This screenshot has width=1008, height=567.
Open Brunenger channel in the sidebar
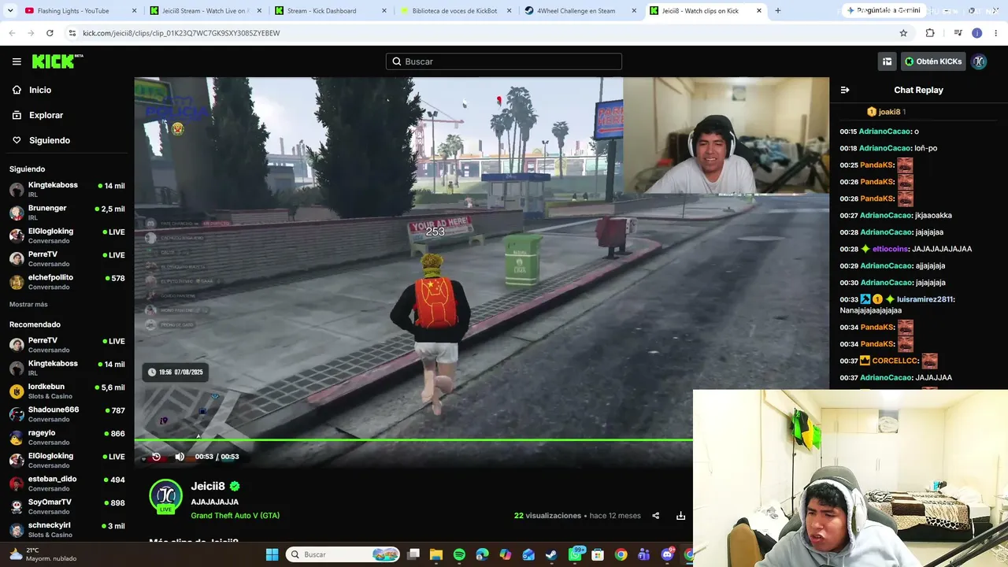(x=67, y=213)
